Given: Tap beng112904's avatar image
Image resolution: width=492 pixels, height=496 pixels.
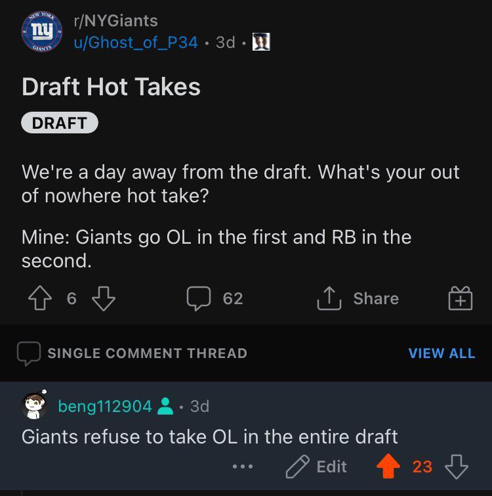Looking at the screenshot, I should pos(34,405).
